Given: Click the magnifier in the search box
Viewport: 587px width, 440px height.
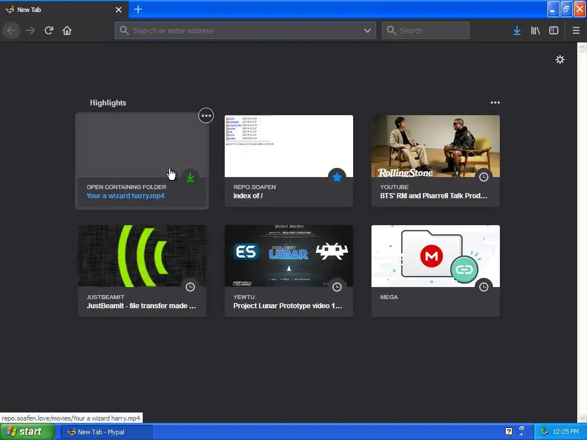Looking at the screenshot, I should (391, 30).
